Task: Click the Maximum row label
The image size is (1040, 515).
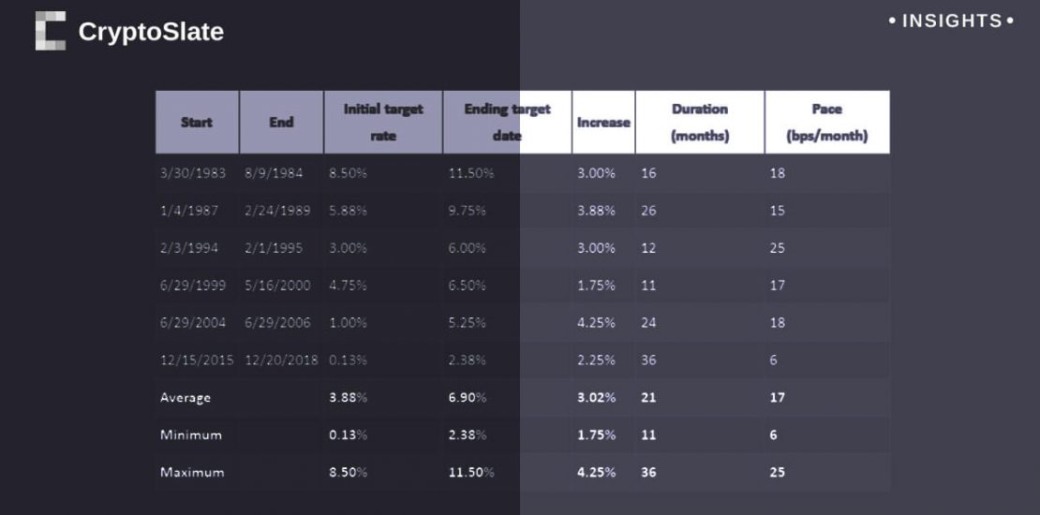Action: 192,473
